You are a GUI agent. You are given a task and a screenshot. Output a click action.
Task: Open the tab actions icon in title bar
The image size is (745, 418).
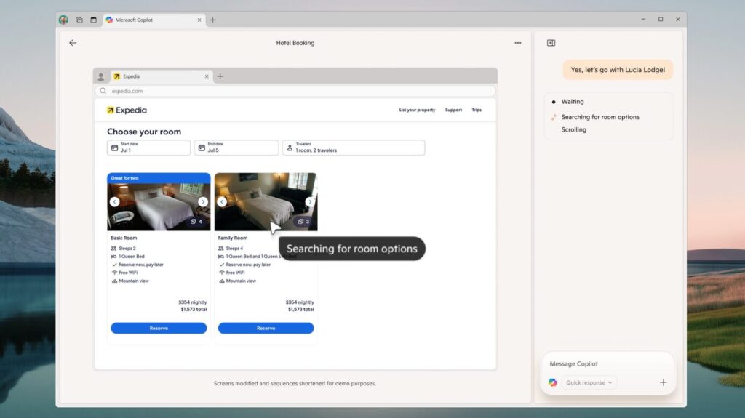[x=94, y=20]
